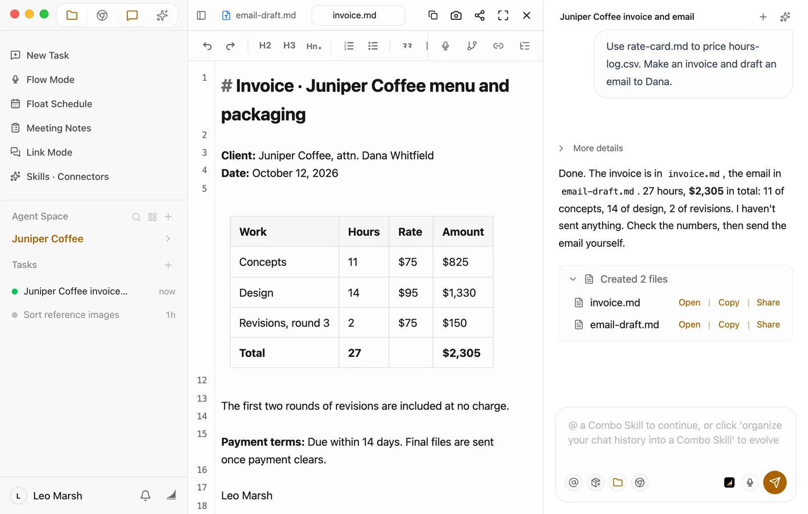This screenshot has width=808, height=514.
Task: Toggle the sidebar panel icon beside email-draft.md
Action: tap(201, 15)
